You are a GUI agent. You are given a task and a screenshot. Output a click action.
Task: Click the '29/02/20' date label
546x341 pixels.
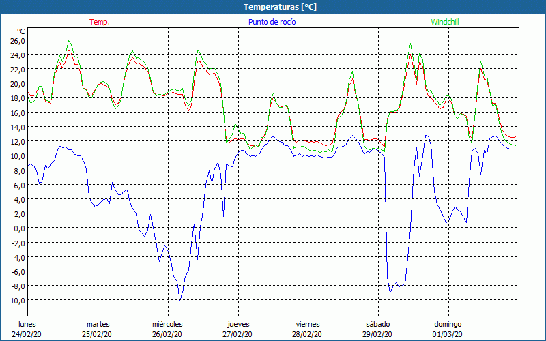coord(377,334)
